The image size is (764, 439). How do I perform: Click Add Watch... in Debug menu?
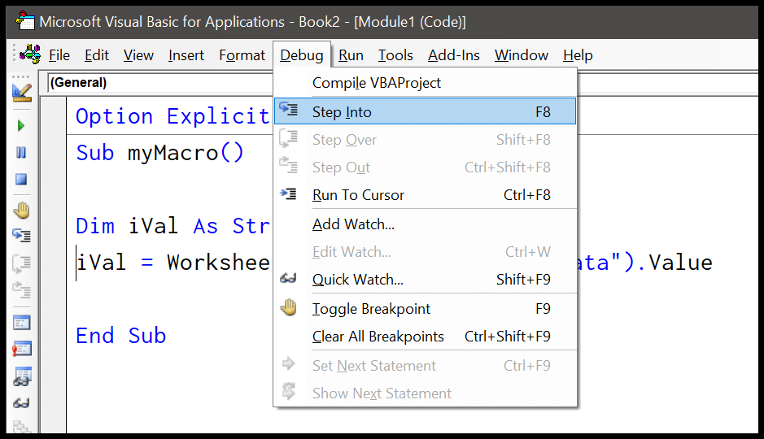(353, 224)
